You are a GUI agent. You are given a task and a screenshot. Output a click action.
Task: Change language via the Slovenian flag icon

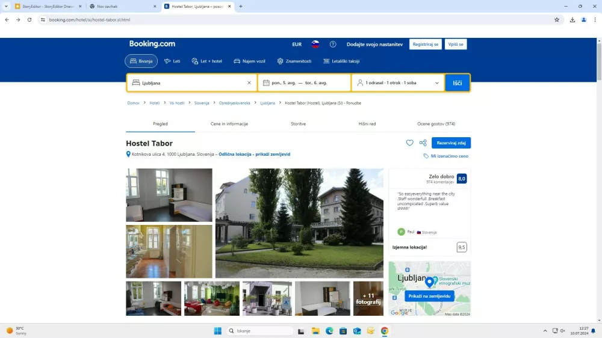[315, 45]
